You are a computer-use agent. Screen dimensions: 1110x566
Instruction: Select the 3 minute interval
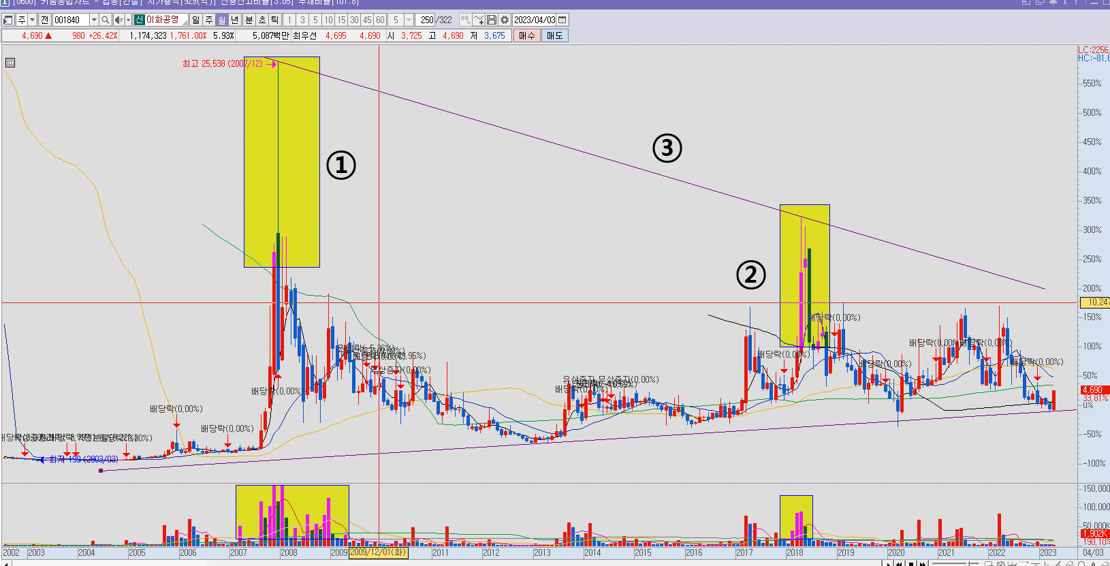(302, 20)
